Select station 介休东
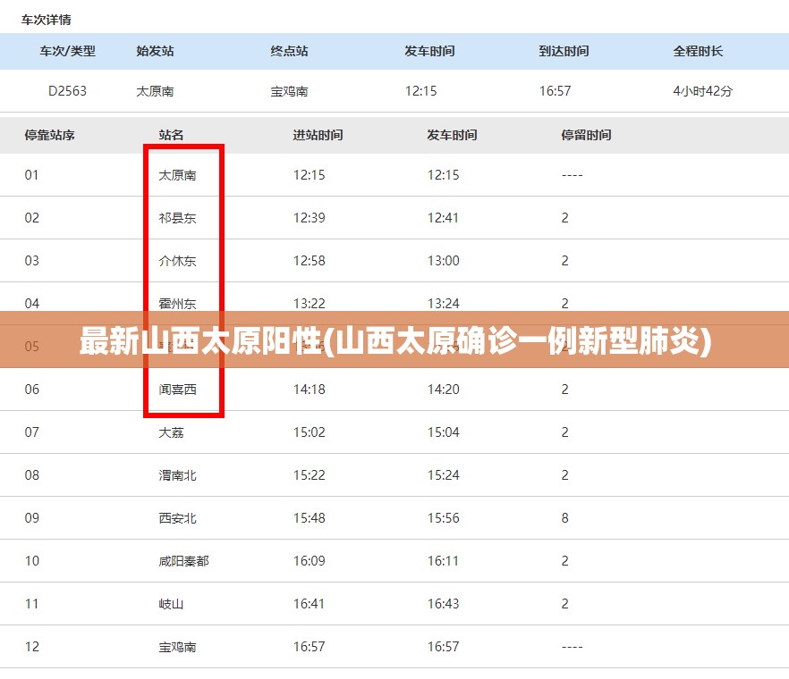Image resolution: width=789 pixels, height=679 pixels. pos(177,260)
